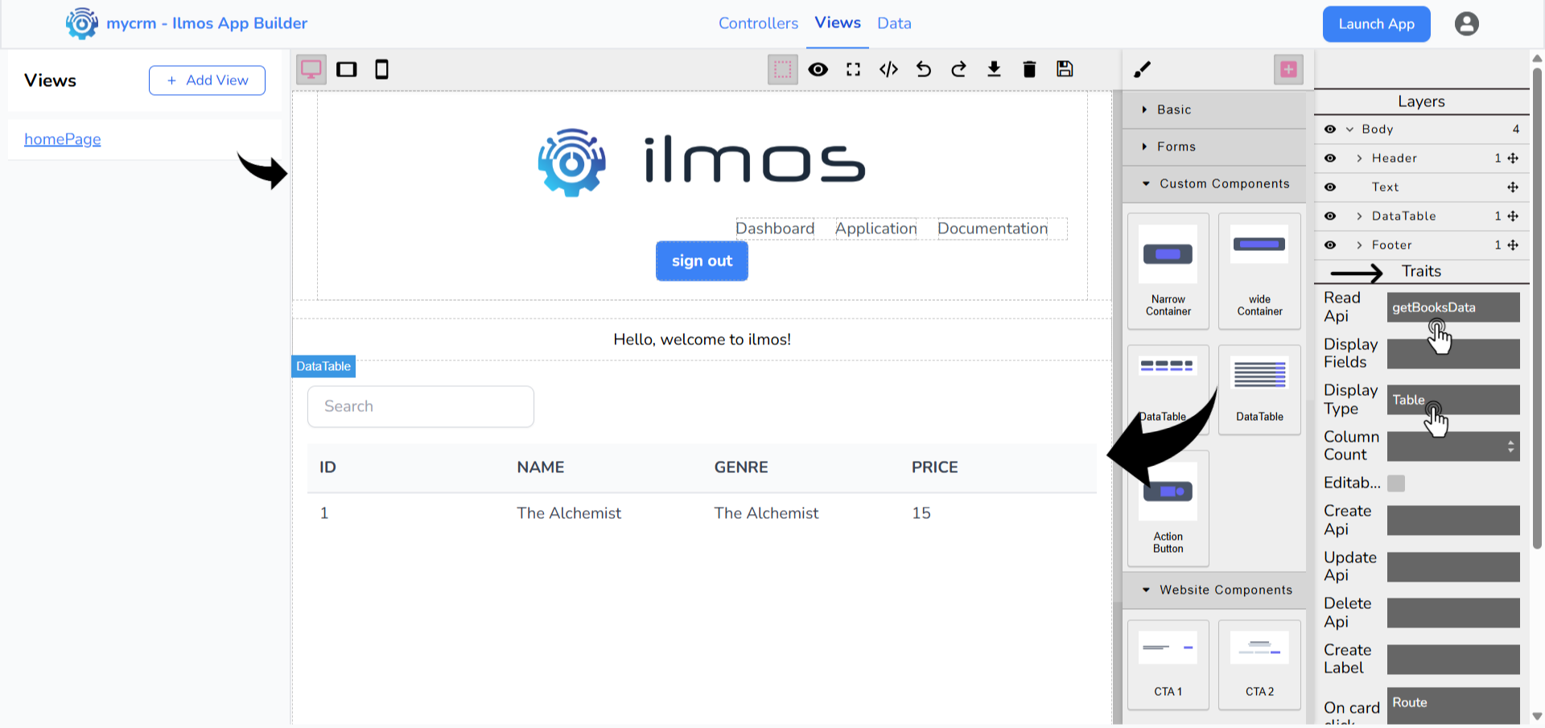Click the Launch App button

tap(1376, 24)
